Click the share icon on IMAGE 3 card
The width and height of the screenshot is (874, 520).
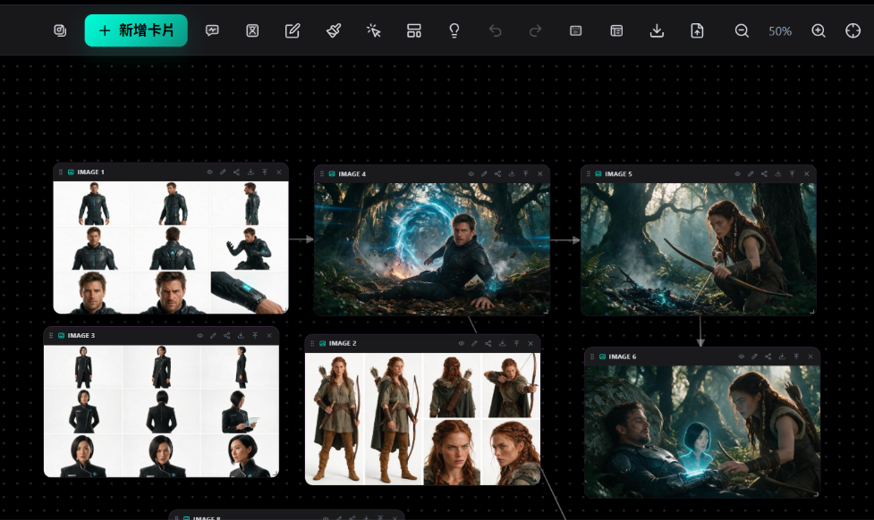[227, 335]
